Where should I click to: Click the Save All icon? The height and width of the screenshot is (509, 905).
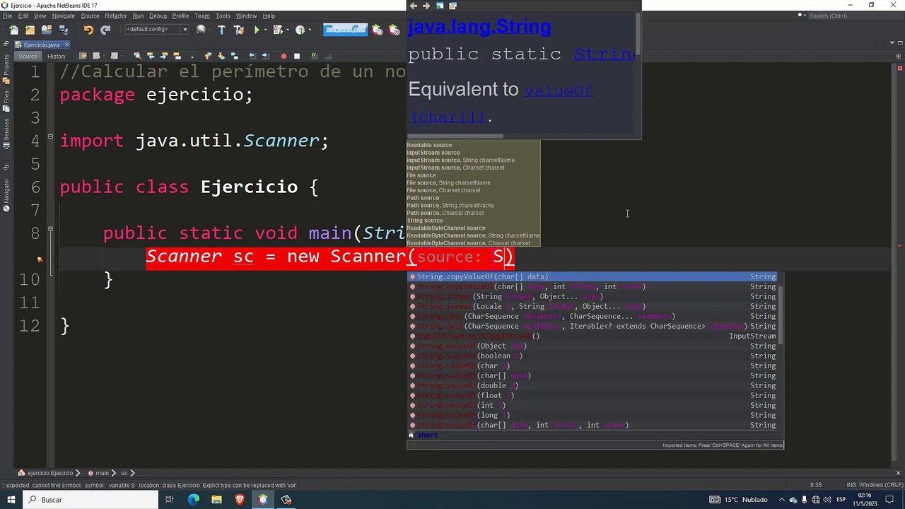click(64, 30)
